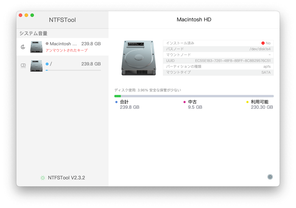Viewport: 296px width, 208px height.
Task: Click the 239.8 GB size of Macintosh volume
Action: 91,44
